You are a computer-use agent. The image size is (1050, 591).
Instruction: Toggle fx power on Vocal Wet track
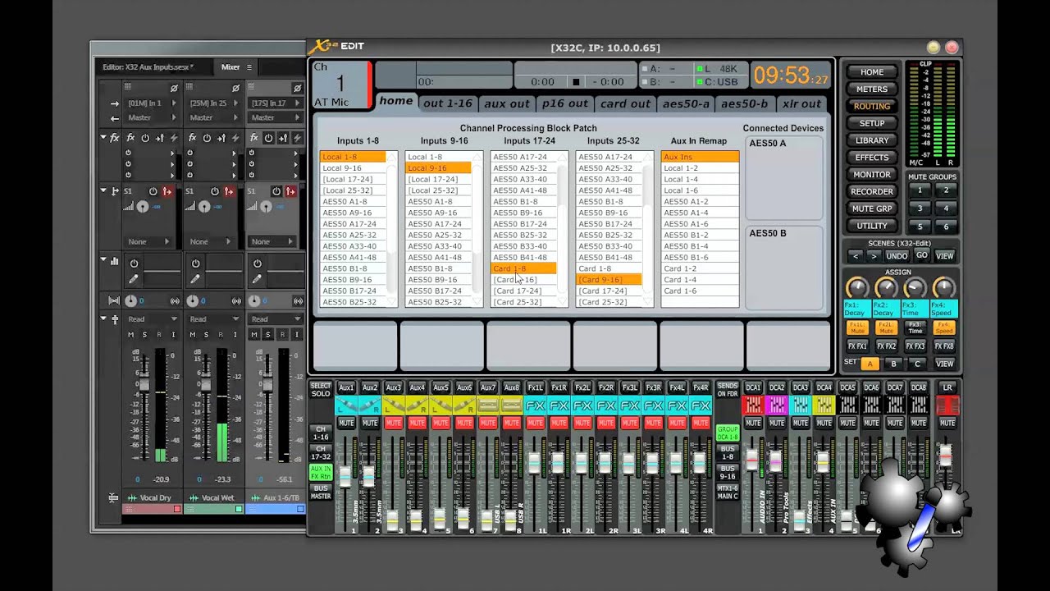coord(207,138)
